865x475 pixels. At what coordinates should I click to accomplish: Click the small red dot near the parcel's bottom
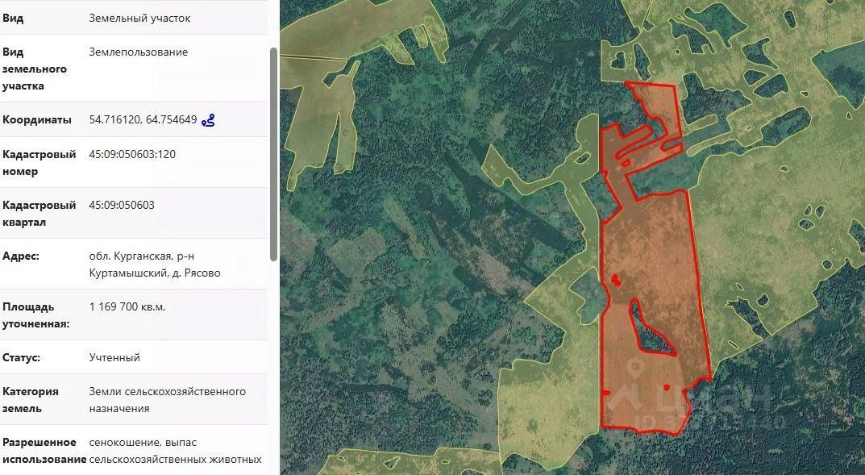pos(667,387)
